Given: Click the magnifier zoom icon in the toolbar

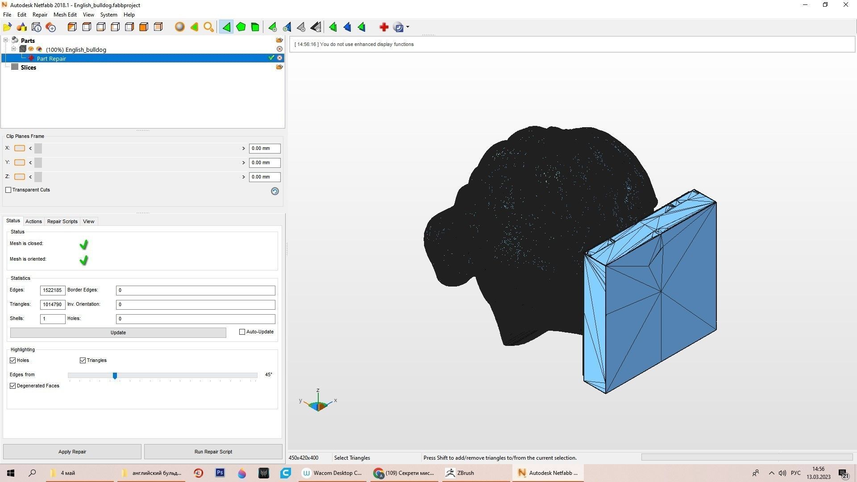Looking at the screenshot, I should 208,27.
